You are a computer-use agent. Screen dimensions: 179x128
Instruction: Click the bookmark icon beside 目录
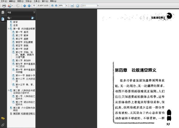pos(11,25)
